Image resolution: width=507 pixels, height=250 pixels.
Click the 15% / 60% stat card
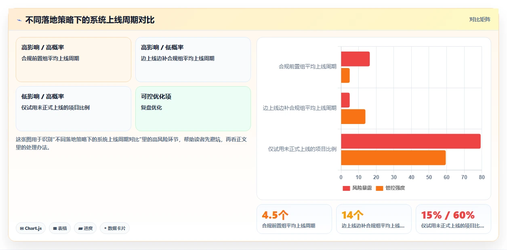(453, 219)
